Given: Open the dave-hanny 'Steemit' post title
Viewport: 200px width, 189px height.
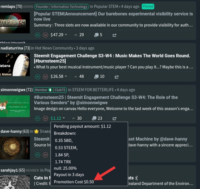Looking at the screenshot, I should [42, 139].
